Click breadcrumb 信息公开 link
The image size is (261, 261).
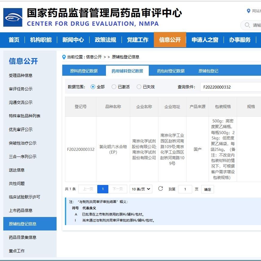tap(94, 57)
